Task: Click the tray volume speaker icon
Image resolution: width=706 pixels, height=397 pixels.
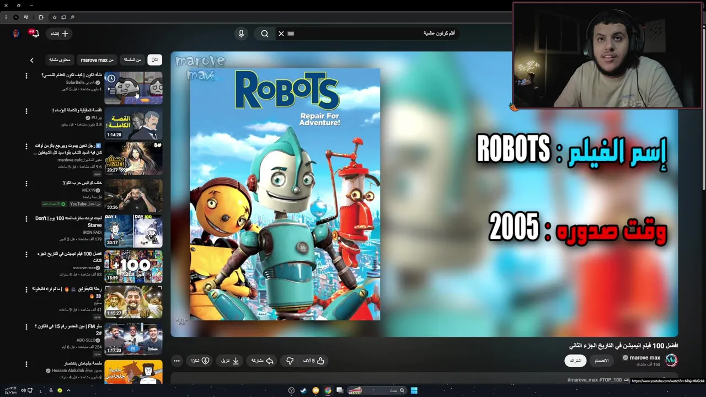Action: click(x=23, y=390)
